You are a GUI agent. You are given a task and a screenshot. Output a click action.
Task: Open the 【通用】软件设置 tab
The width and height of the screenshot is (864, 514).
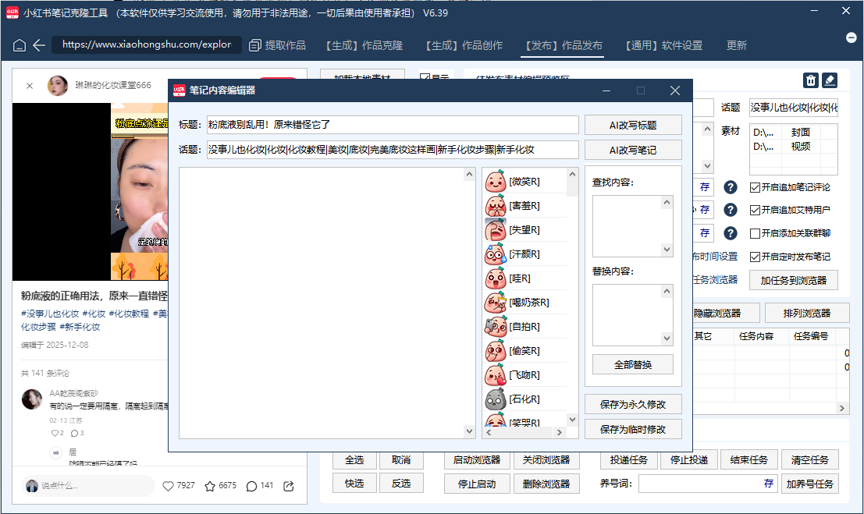coord(663,45)
